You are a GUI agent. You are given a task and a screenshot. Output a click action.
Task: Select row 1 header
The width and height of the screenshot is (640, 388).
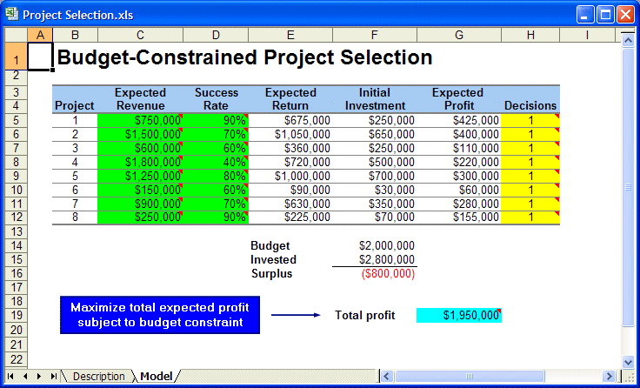16,57
